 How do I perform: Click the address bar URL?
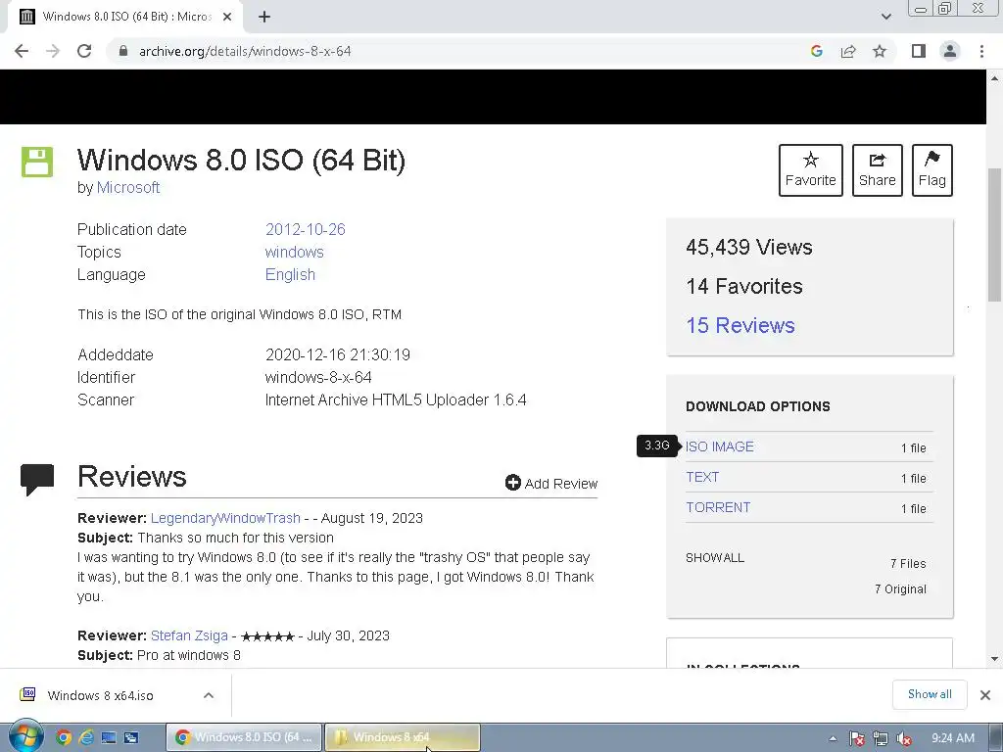(x=245, y=51)
